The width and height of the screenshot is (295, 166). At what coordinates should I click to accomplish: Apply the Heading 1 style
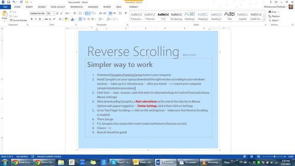(x=189, y=16)
